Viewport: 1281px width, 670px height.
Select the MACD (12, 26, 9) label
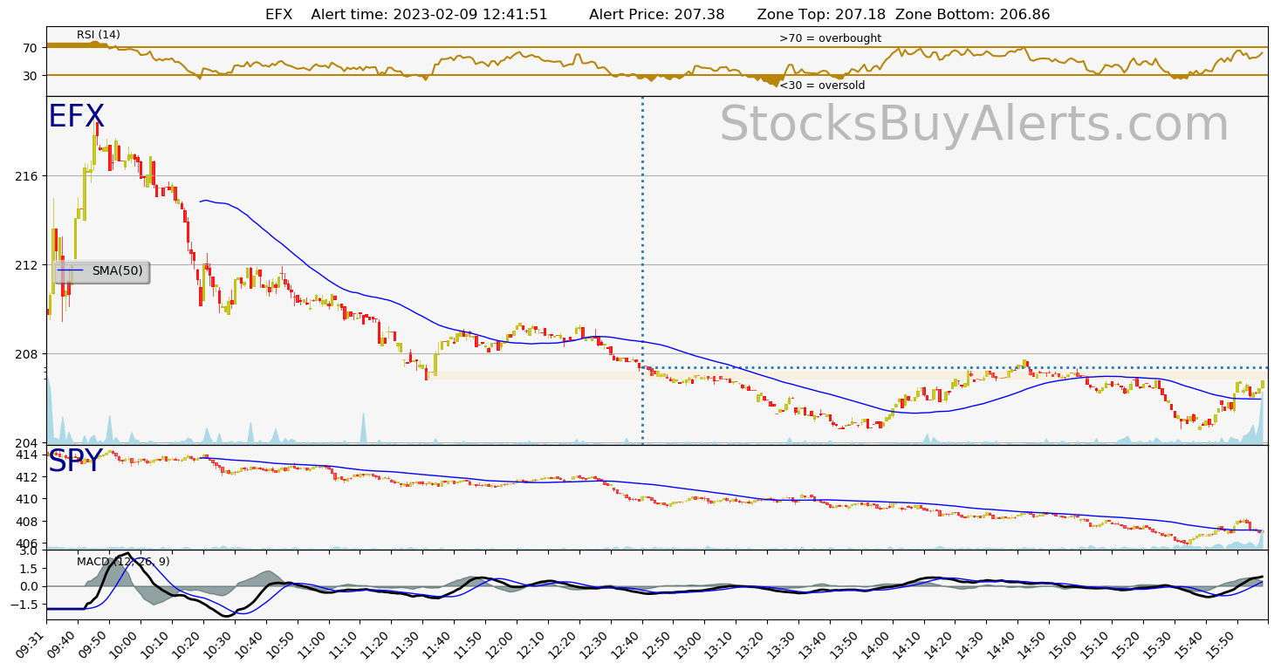point(123,562)
